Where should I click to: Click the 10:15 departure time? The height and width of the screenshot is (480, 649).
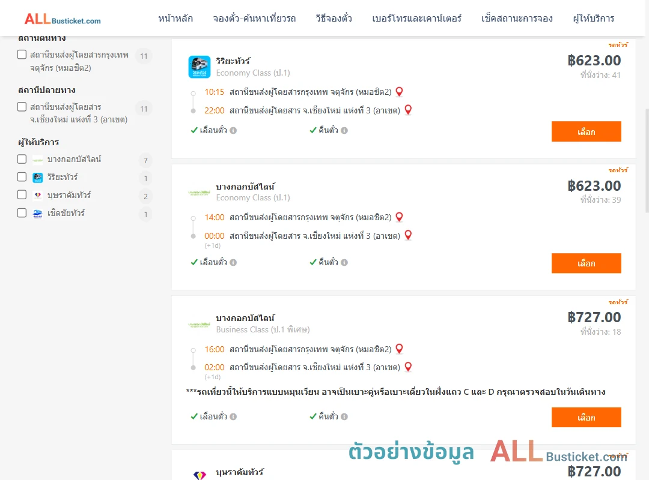pos(215,92)
